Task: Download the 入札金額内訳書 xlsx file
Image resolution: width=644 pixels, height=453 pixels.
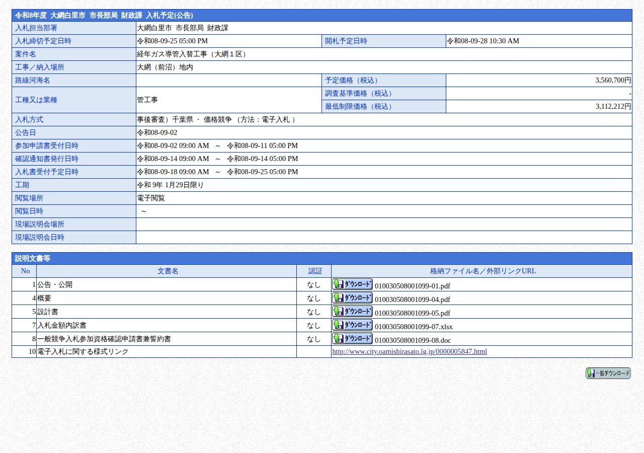Action: tap(352, 325)
